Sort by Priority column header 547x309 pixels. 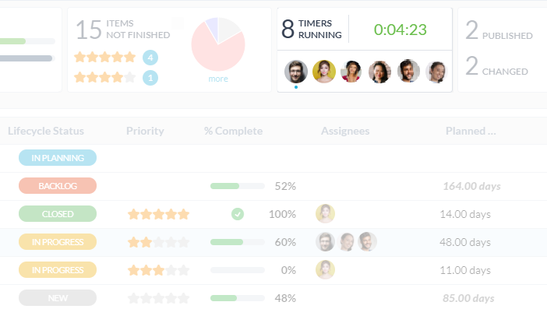pos(145,131)
